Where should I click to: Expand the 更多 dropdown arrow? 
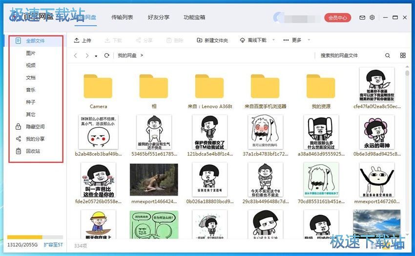309,40
